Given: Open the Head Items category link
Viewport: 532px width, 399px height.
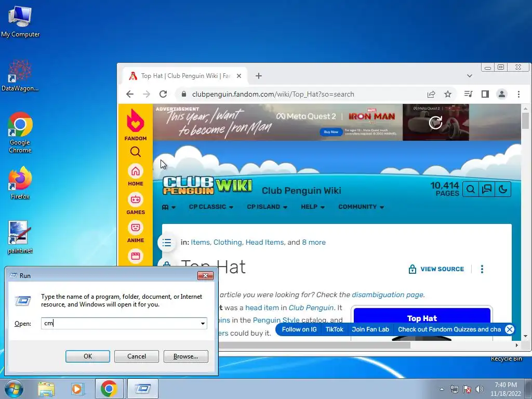Looking at the screenshot, I should coord(265,242).
